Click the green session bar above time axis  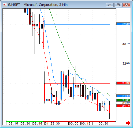25,121
